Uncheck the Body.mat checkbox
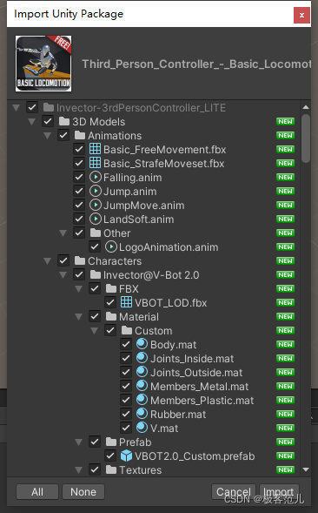Image resolution: width=318 pixels, height=513 pixels. point(126,344)
